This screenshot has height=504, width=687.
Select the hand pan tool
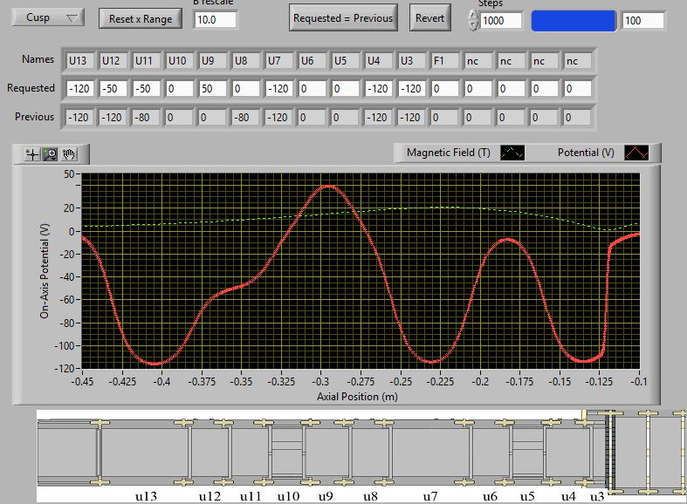pyautogui.click(x=69, y=154)
